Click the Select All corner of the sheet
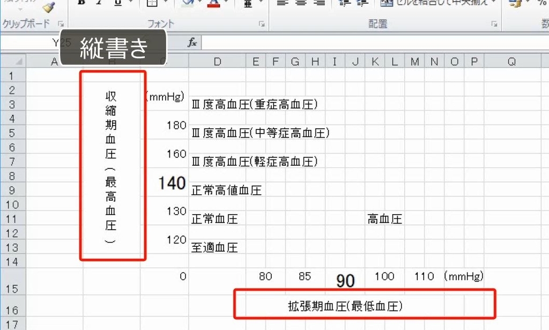The image size is (549, 330). click(x=13, y=61)
